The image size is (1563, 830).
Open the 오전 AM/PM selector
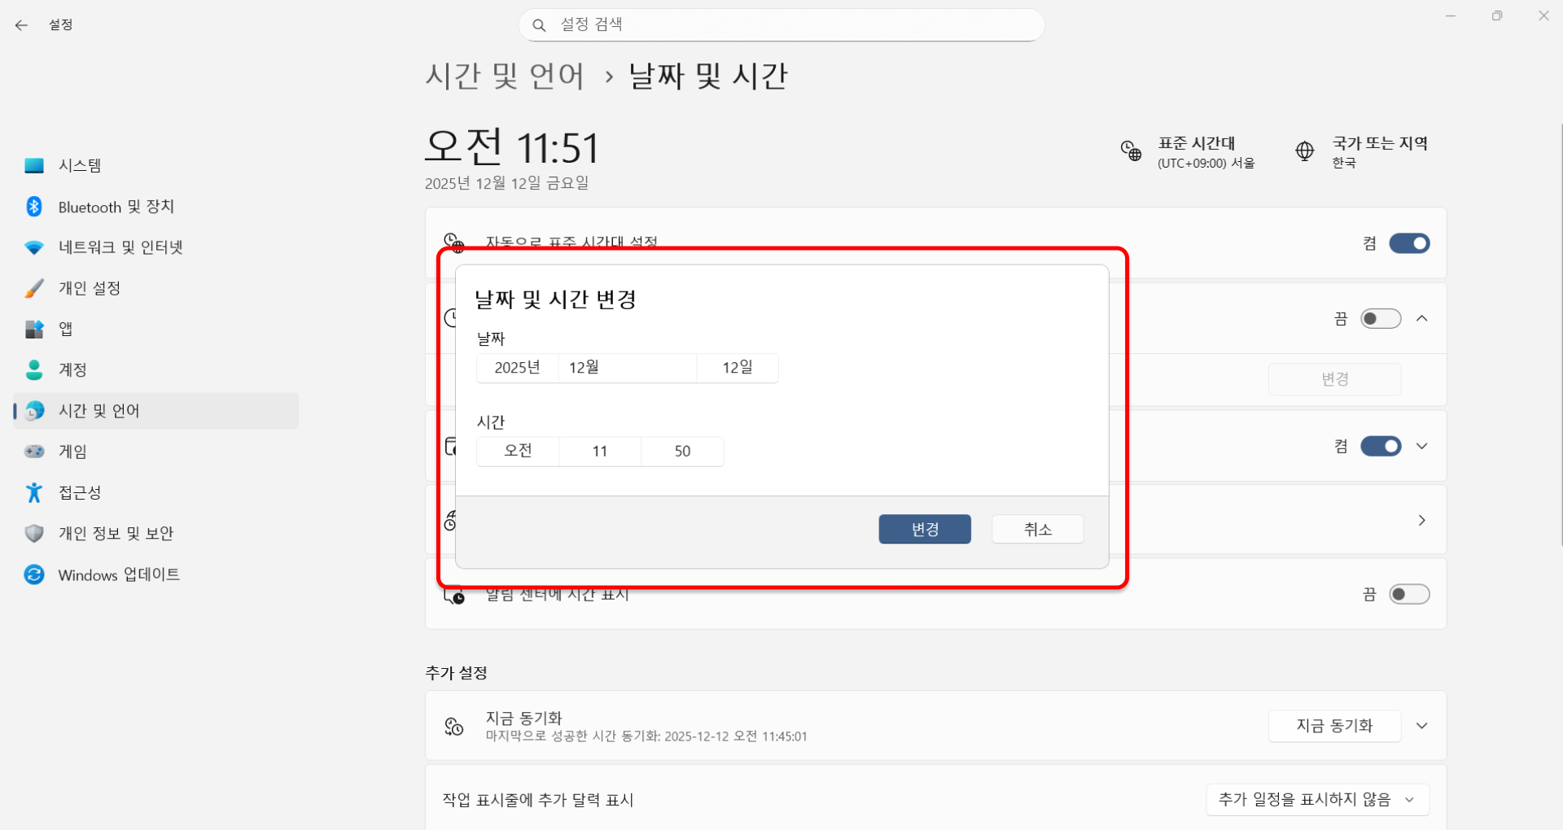(x=518, y=451)
